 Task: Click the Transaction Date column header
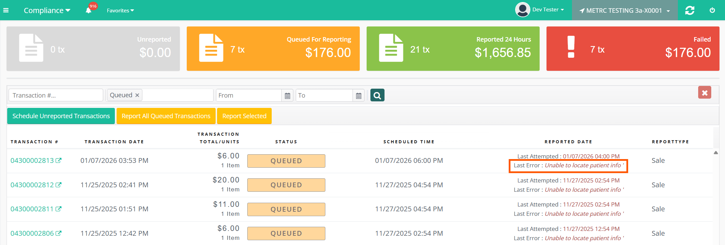point(114,142)
